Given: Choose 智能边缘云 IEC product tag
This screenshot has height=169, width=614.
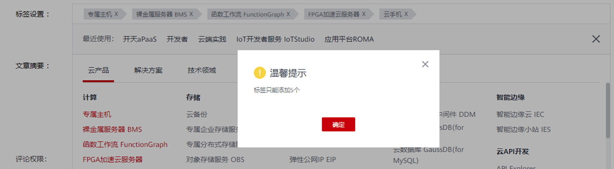Looking at the screenshot, I should point(520,114).
